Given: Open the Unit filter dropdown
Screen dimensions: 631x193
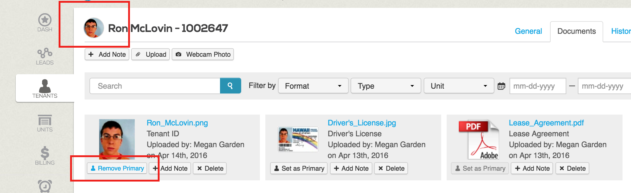Looking at the screenshot, I should pyautogui.click(x=459, y=86).
